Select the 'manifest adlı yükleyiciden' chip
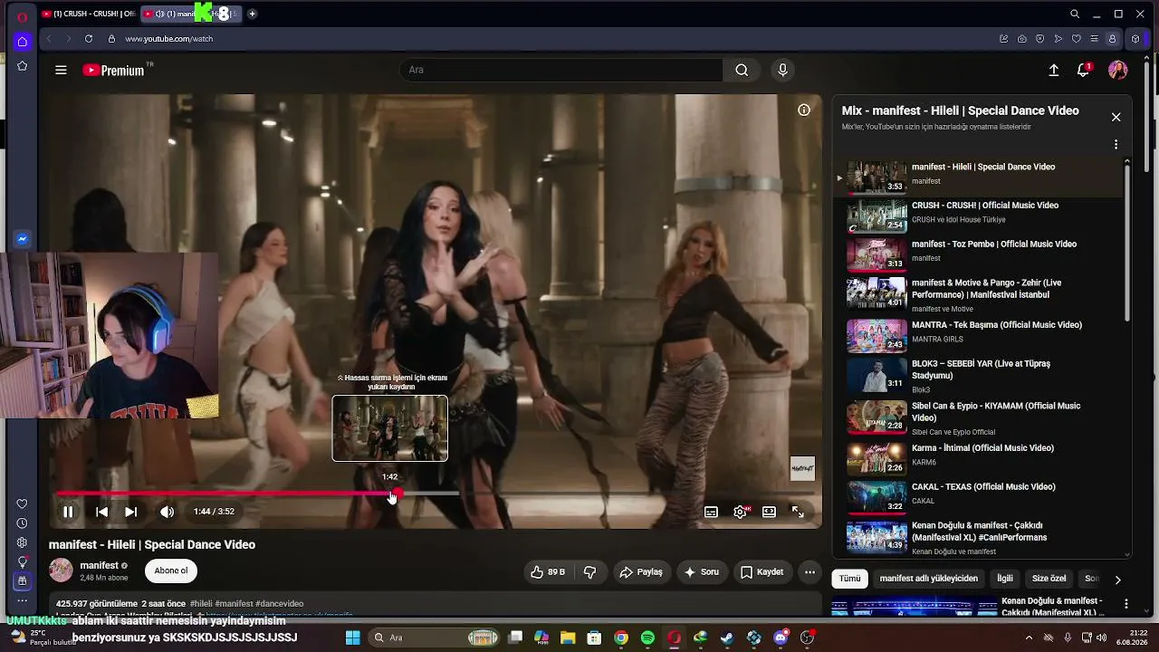This screenshot has width=1159, height=652. click(x=929, y=579)
